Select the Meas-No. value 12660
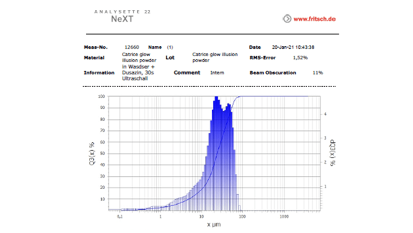413x233 pixels. pos(132,47)
